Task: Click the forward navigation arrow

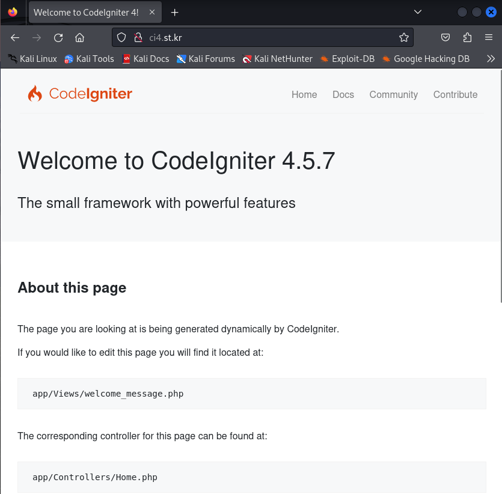Action: point(37,38)
